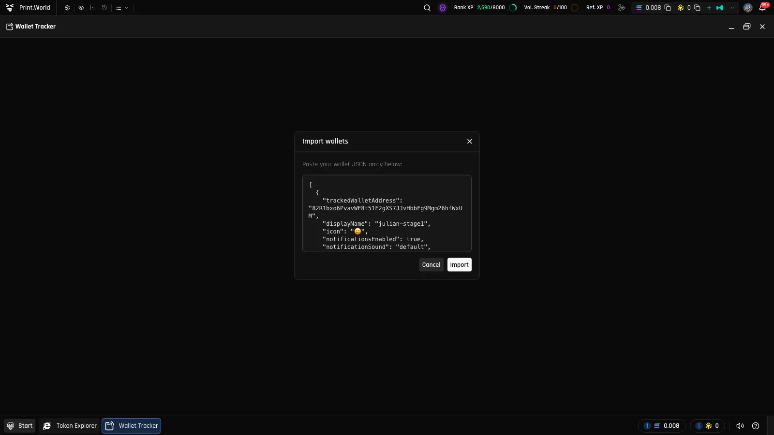
Task: Toggle the eye watch icon in top toolbar
Action: coord(81,8)
